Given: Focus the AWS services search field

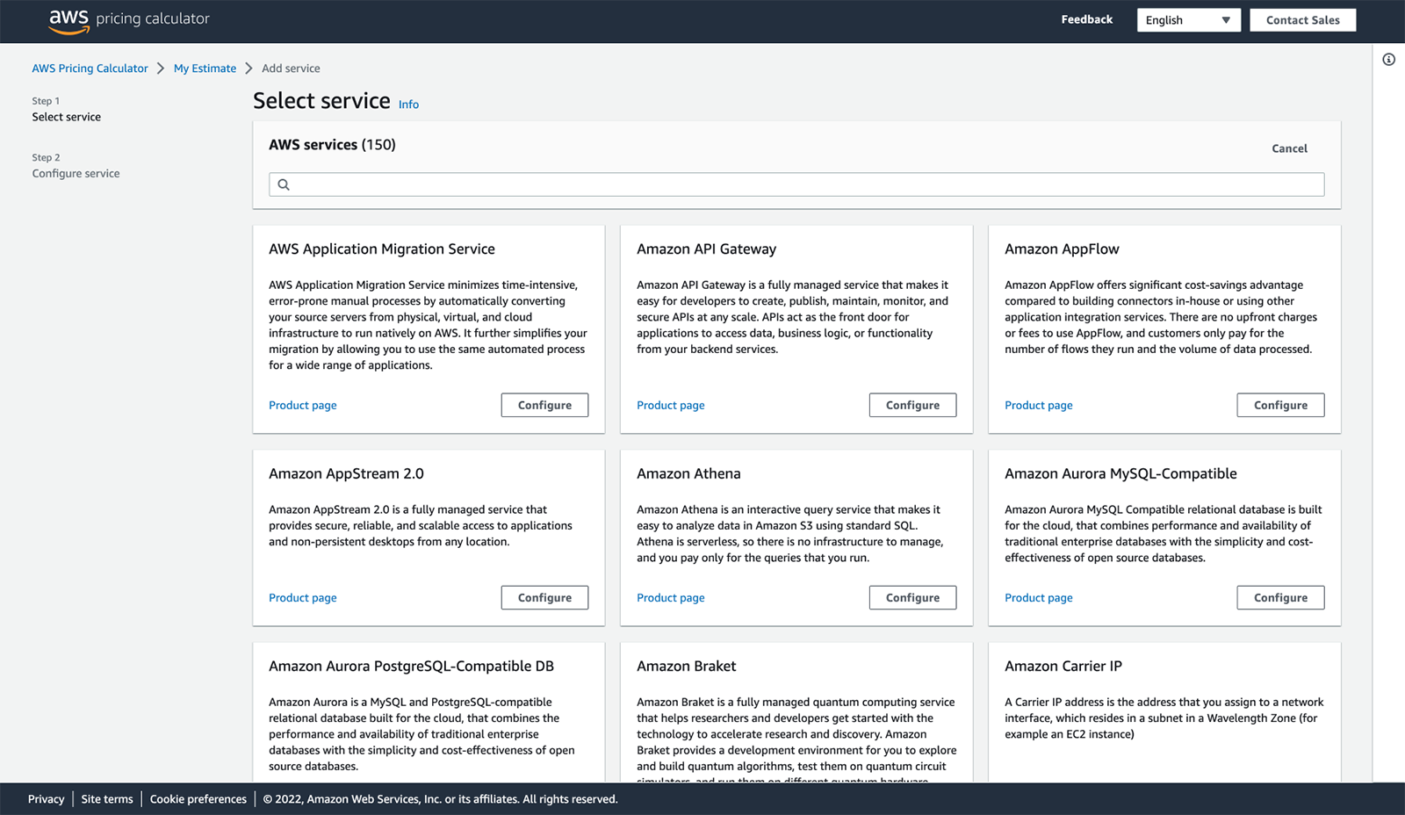Looking at the screenshot, I should [x=796, y=184].
